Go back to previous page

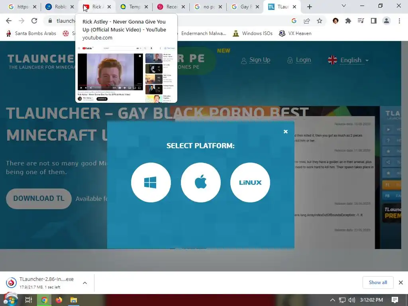tap(9, 21)
